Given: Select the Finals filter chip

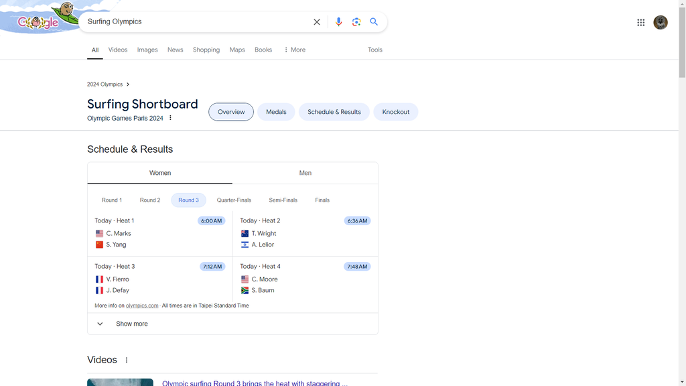Looking at the screenshot, I should pyautogui.click(x=322, y=200).
